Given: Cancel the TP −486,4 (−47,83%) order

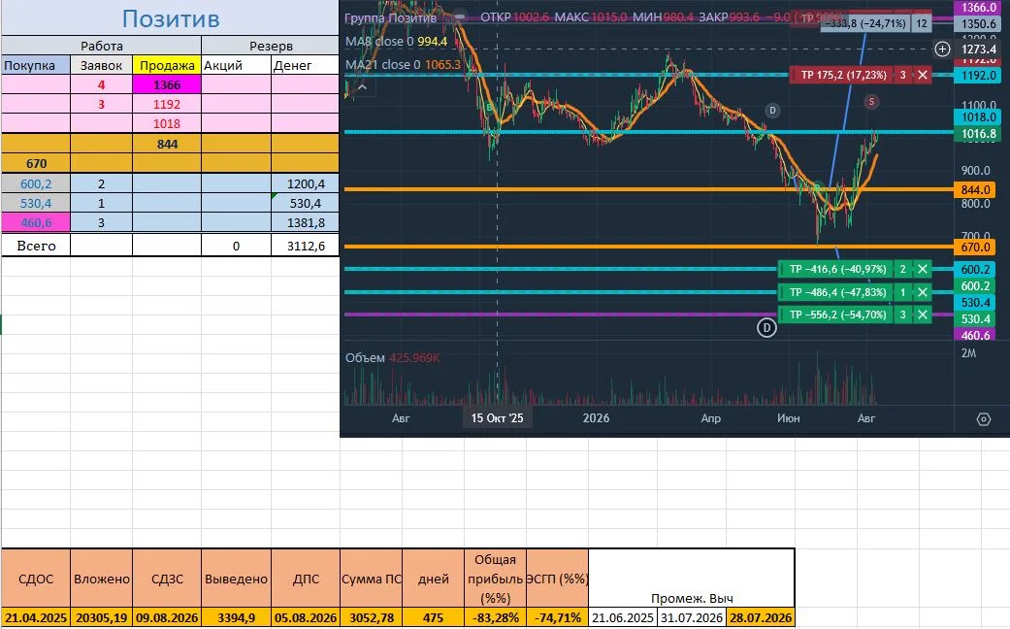Looking at the screenshot, I should [x=923, y=292].
